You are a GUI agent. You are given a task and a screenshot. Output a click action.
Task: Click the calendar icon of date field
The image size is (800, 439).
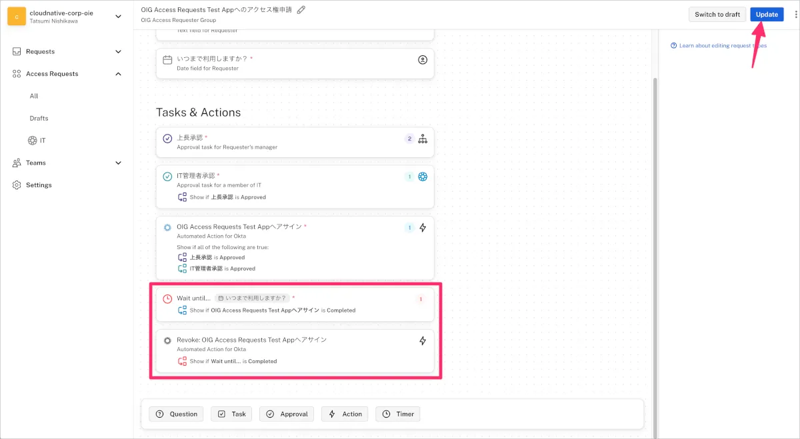tap(167, 59)
